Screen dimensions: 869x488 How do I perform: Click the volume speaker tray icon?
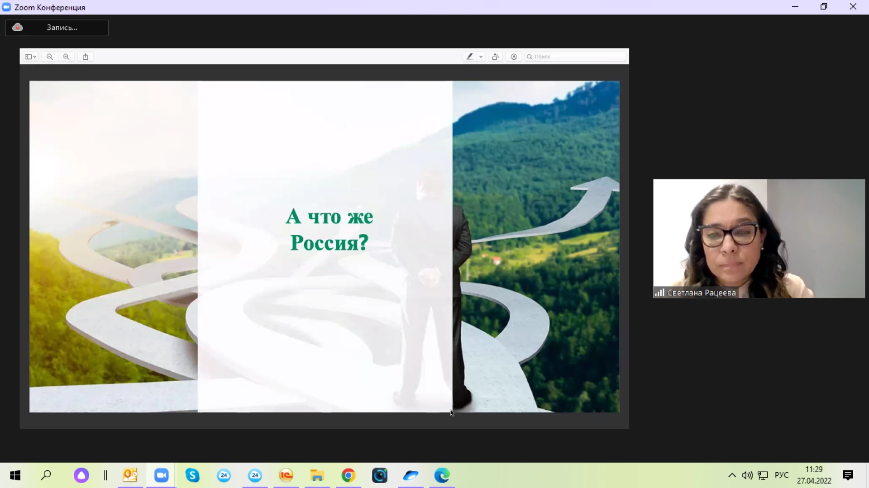(747, 475)
